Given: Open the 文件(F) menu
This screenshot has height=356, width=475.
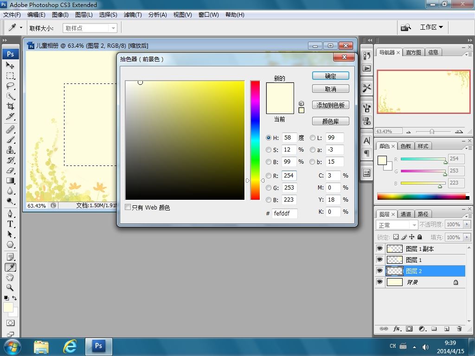Looking at the screenshot, I should point(12,14).
